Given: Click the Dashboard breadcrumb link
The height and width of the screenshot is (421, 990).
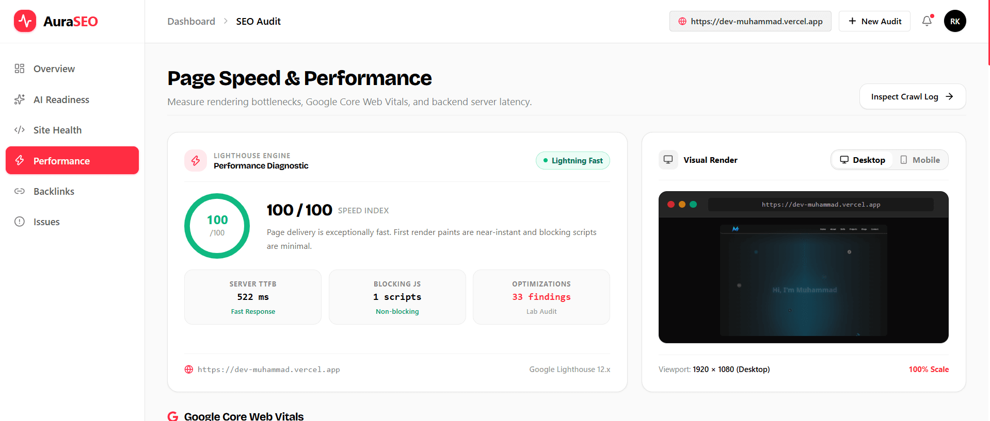Looking at the screenshot, I should point(191,21).
